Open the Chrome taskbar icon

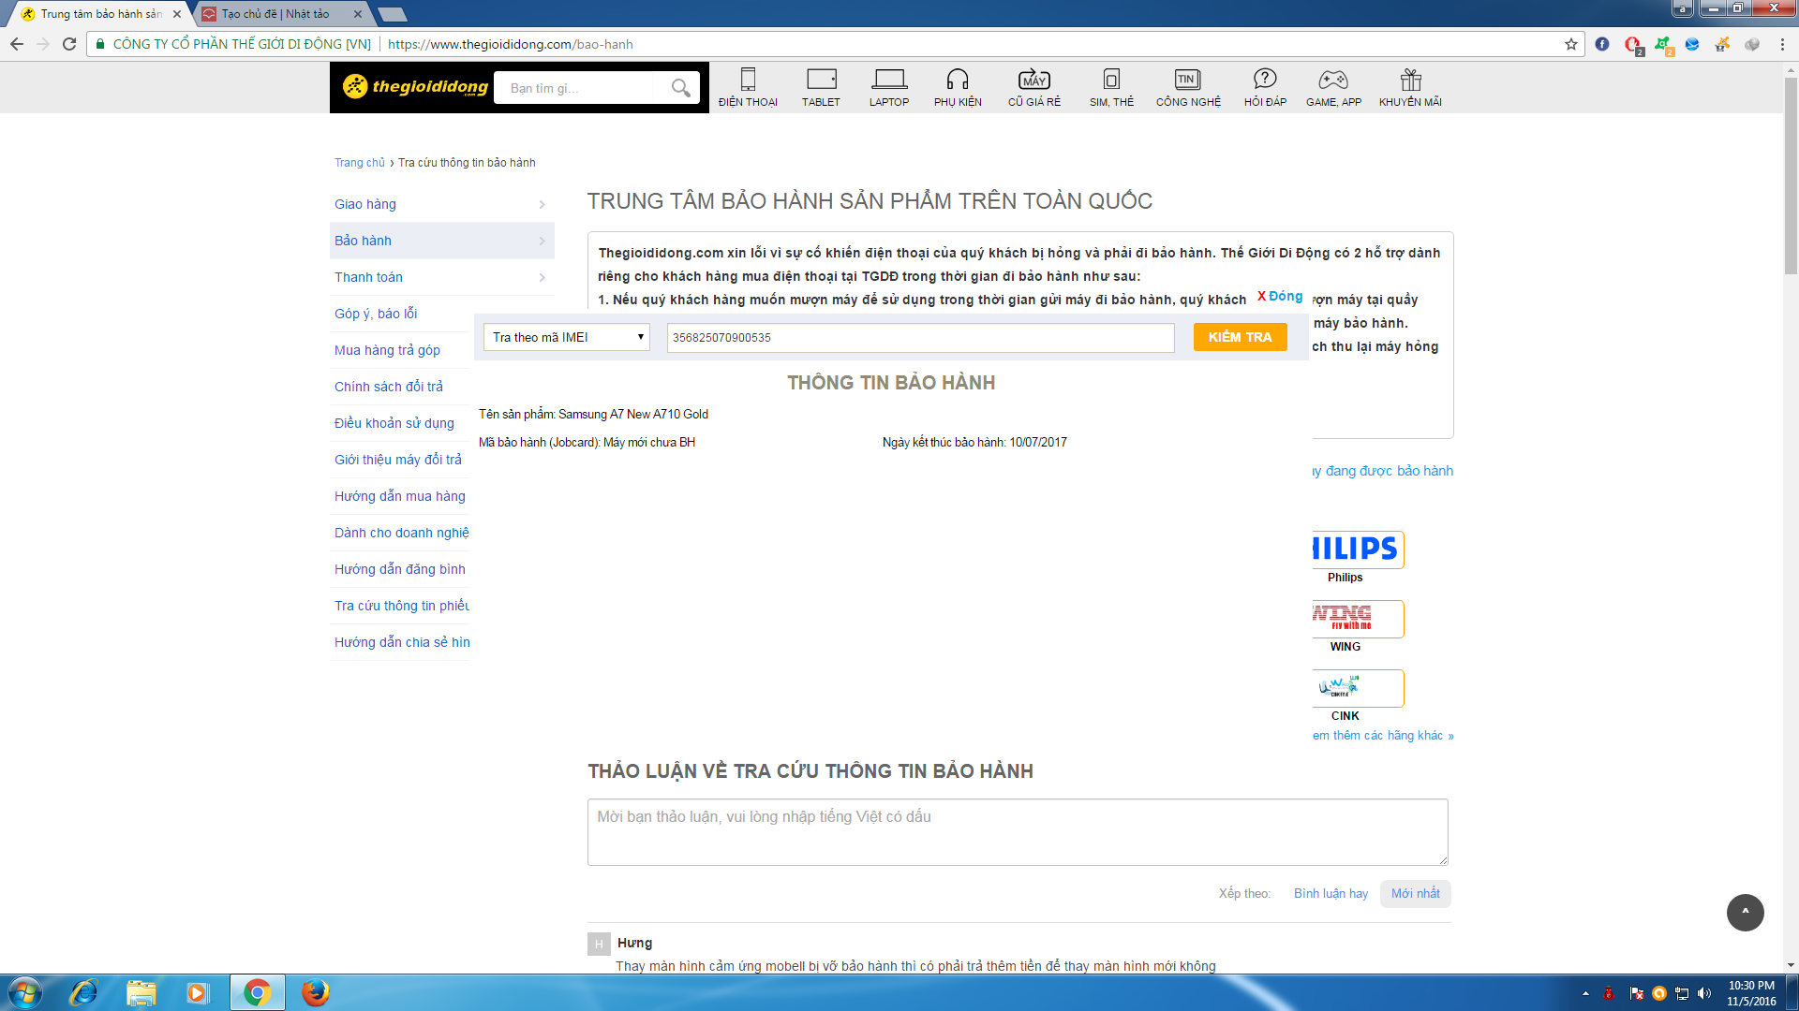[257, 992]
